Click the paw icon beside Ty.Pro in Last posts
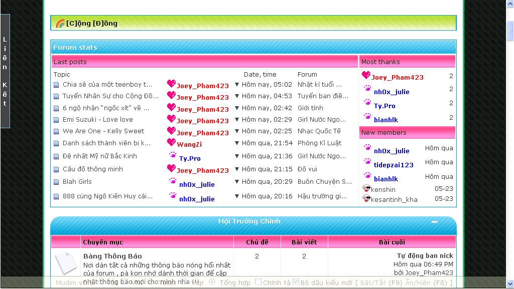The width and height of the screenshot is (514, 289). point(173,156)
